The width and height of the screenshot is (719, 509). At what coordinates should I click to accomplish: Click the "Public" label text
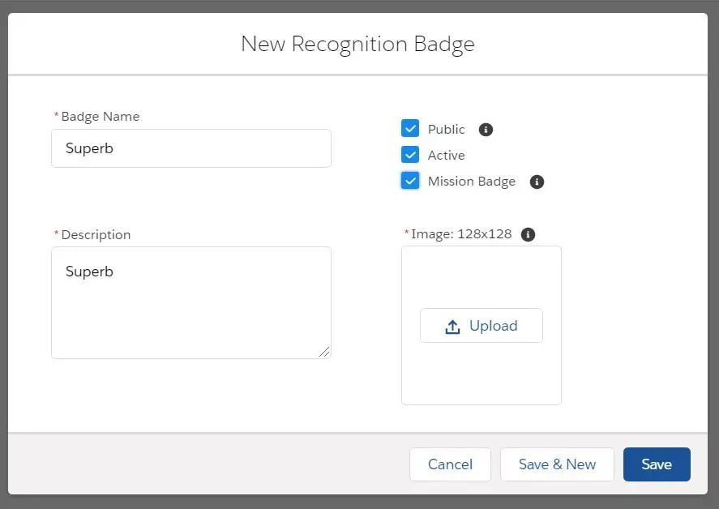coord(446,130)
